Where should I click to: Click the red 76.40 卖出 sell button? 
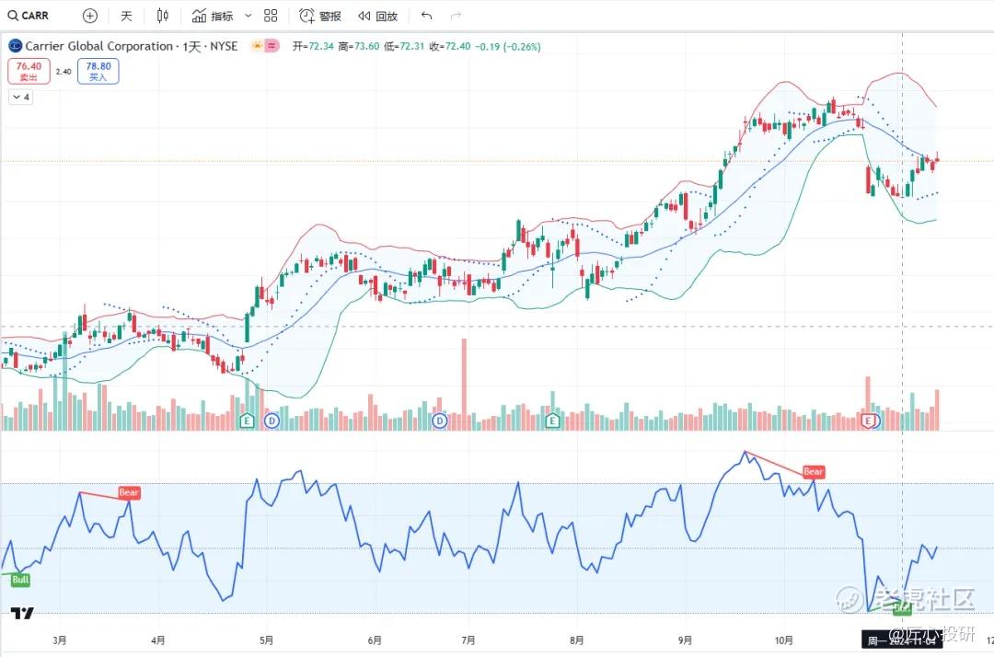[29, 71]
